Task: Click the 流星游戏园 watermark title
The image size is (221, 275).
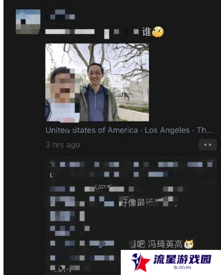Action: tap(182, 259)
